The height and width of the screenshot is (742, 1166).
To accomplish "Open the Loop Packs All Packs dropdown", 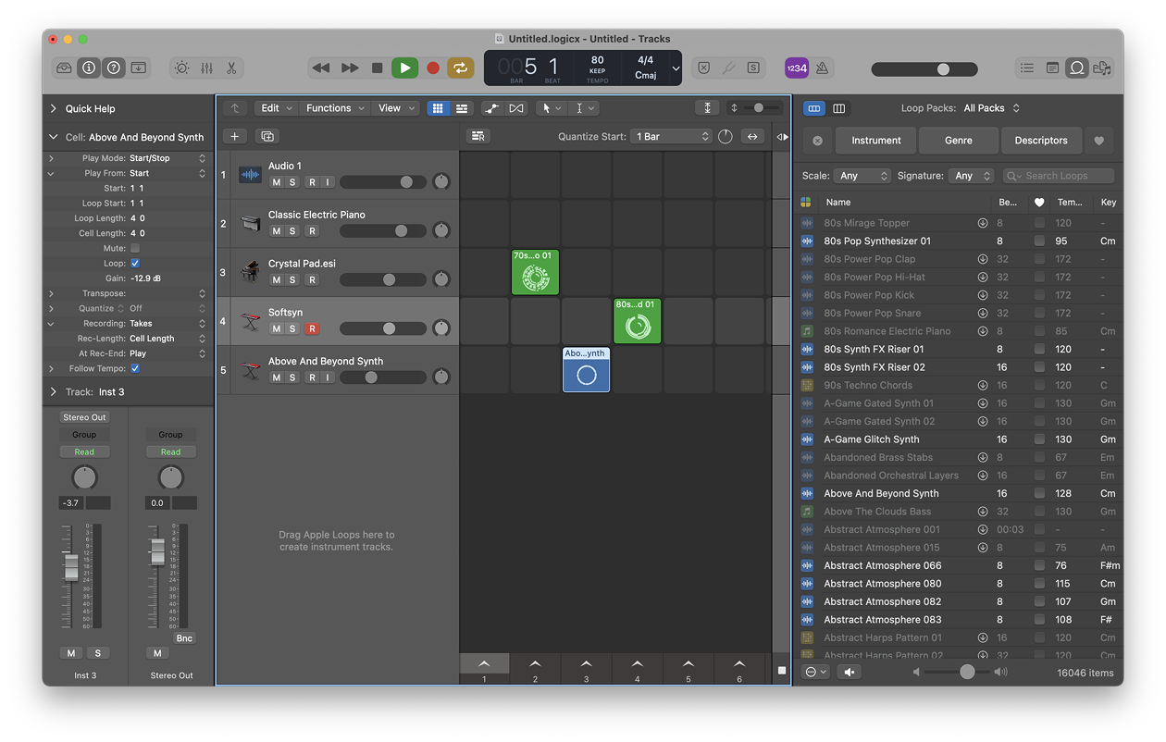I will click(991, 108).
